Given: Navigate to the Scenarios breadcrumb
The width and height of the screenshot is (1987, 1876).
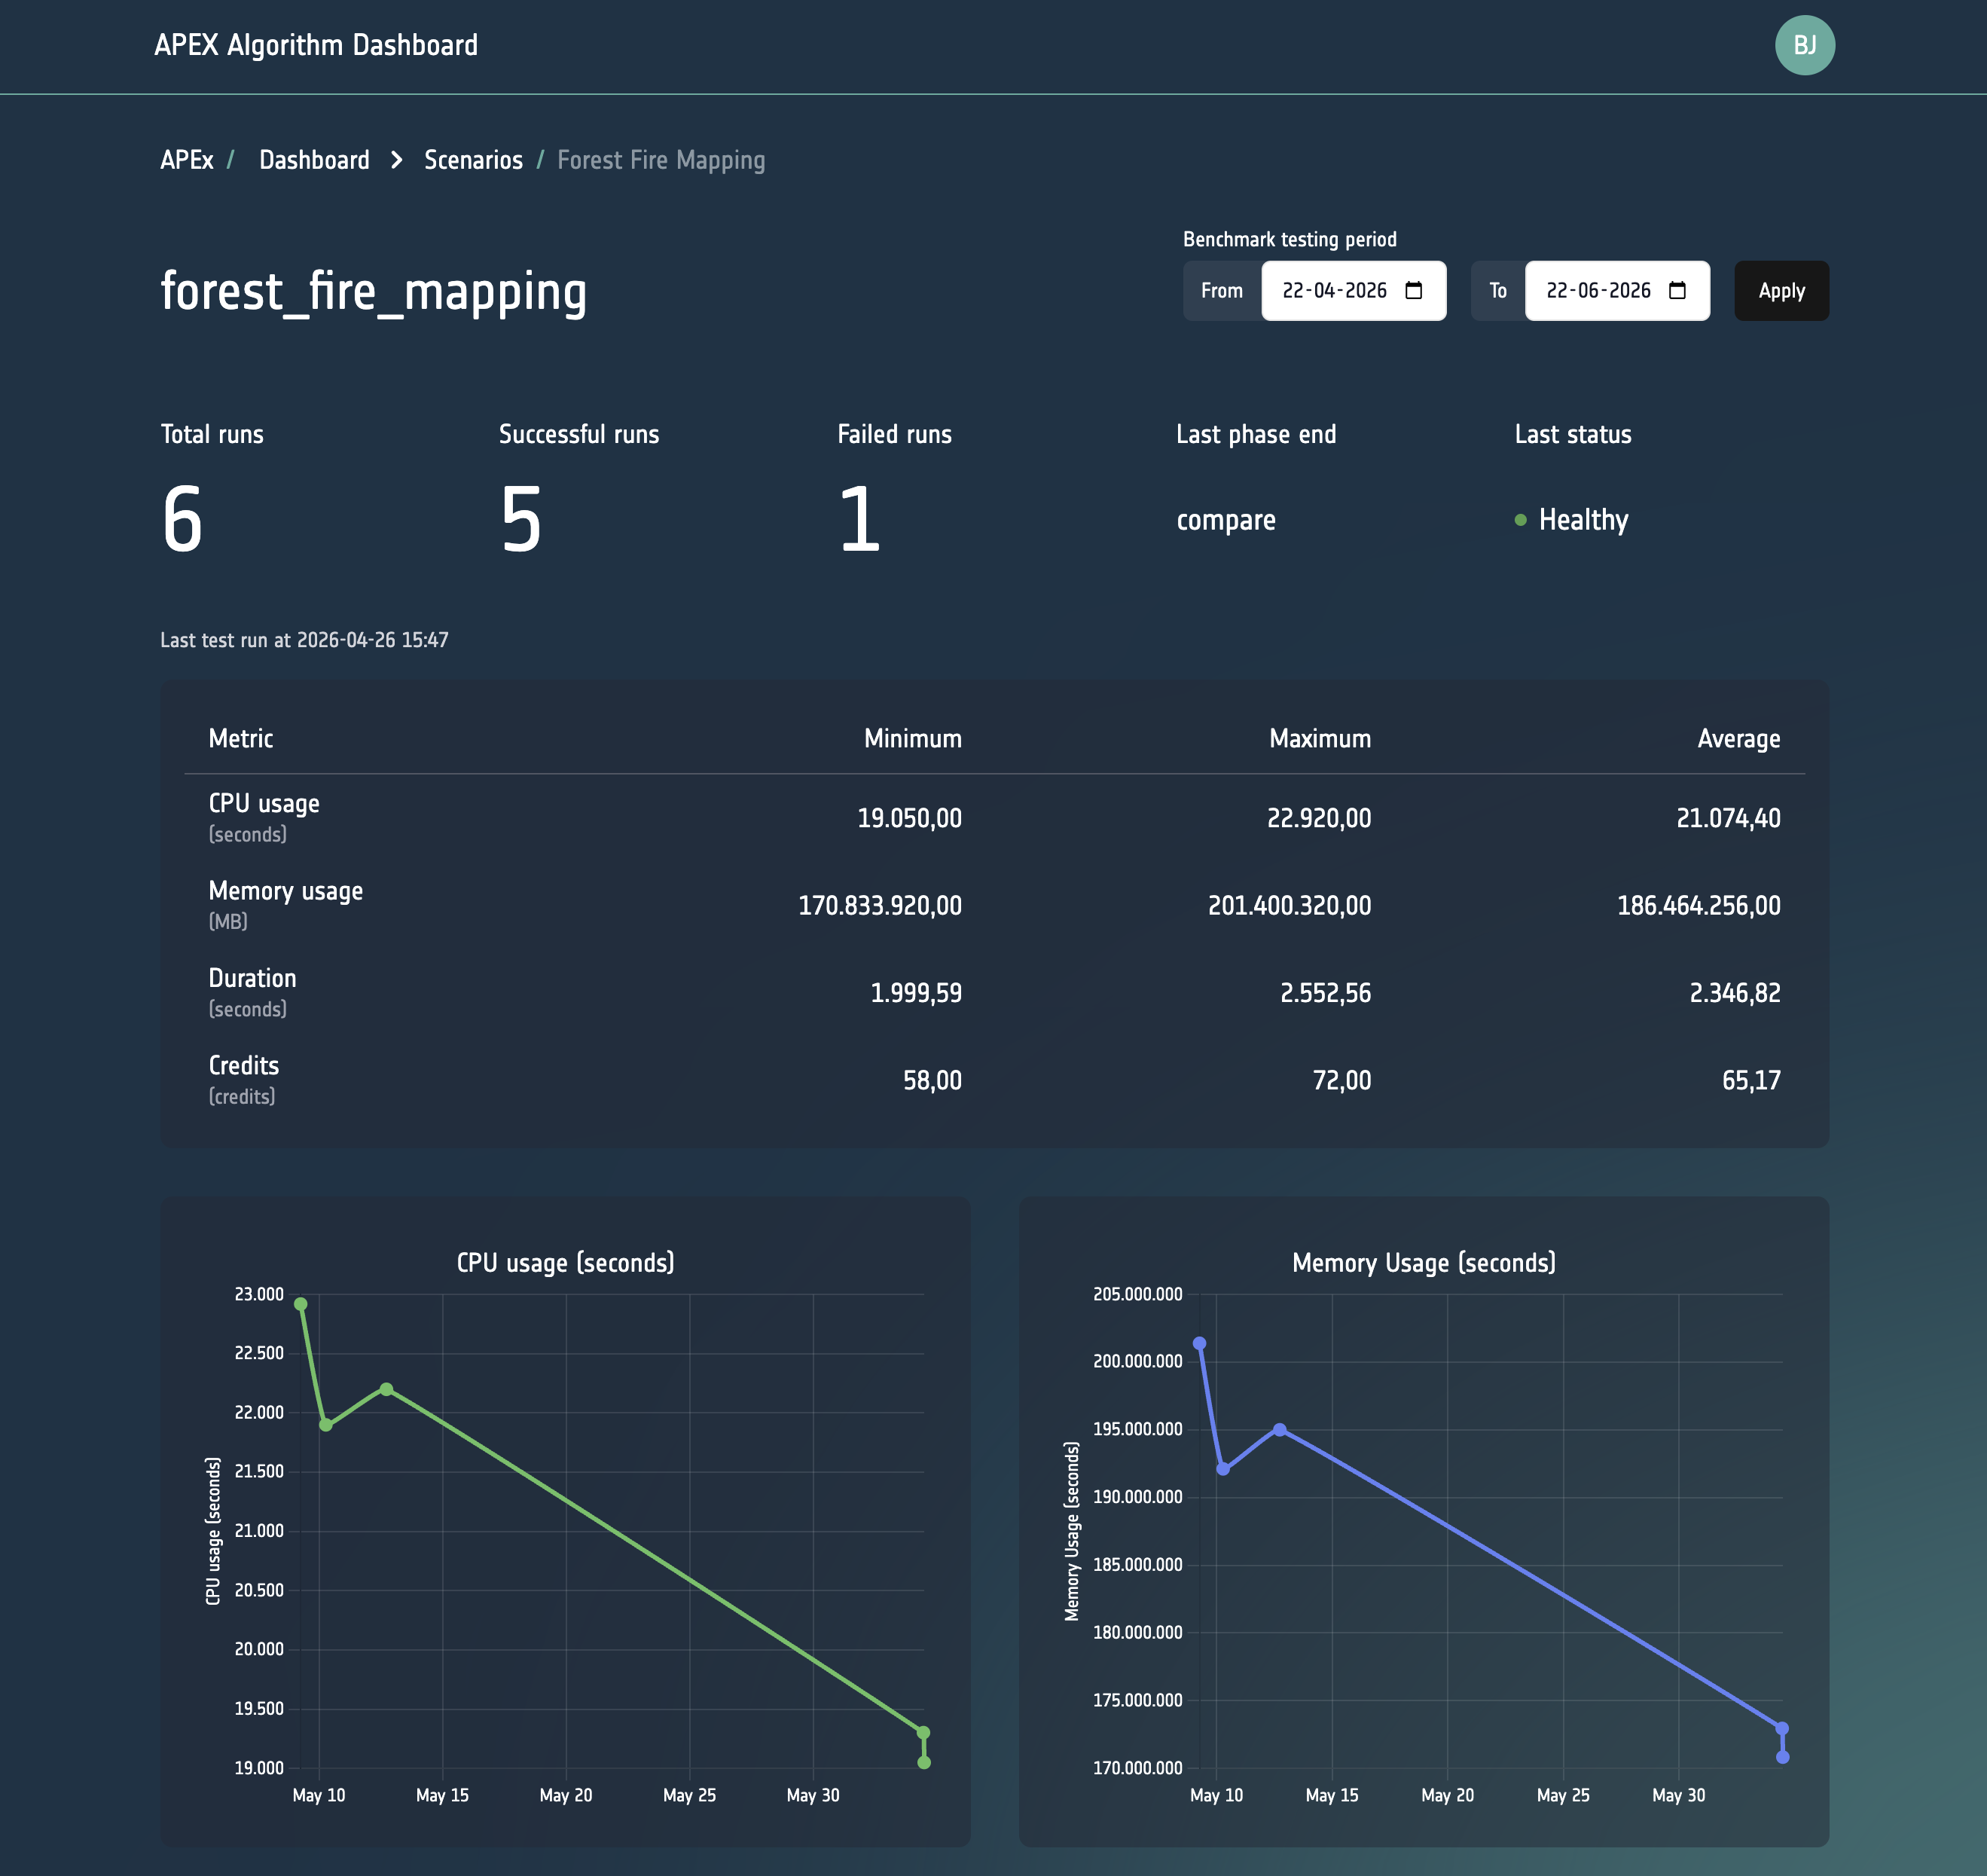Looking at the screenshot, I should point(473,160).
